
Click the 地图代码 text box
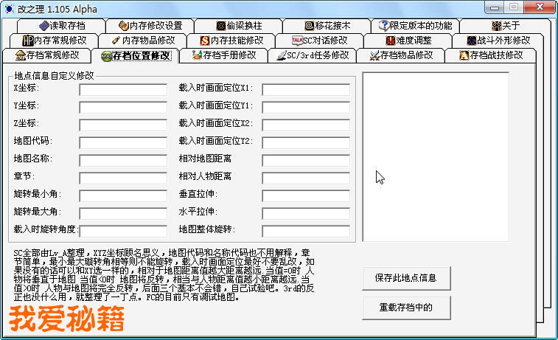pos(123,142)
